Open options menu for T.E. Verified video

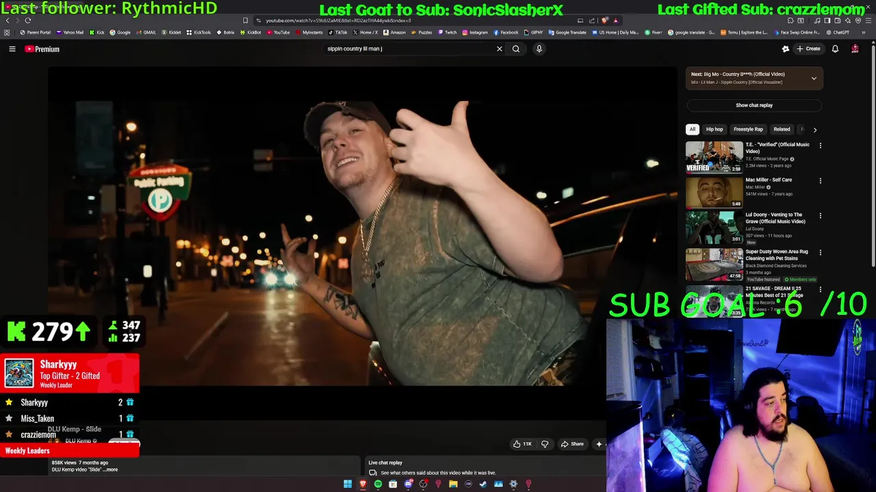pos(821,146)
